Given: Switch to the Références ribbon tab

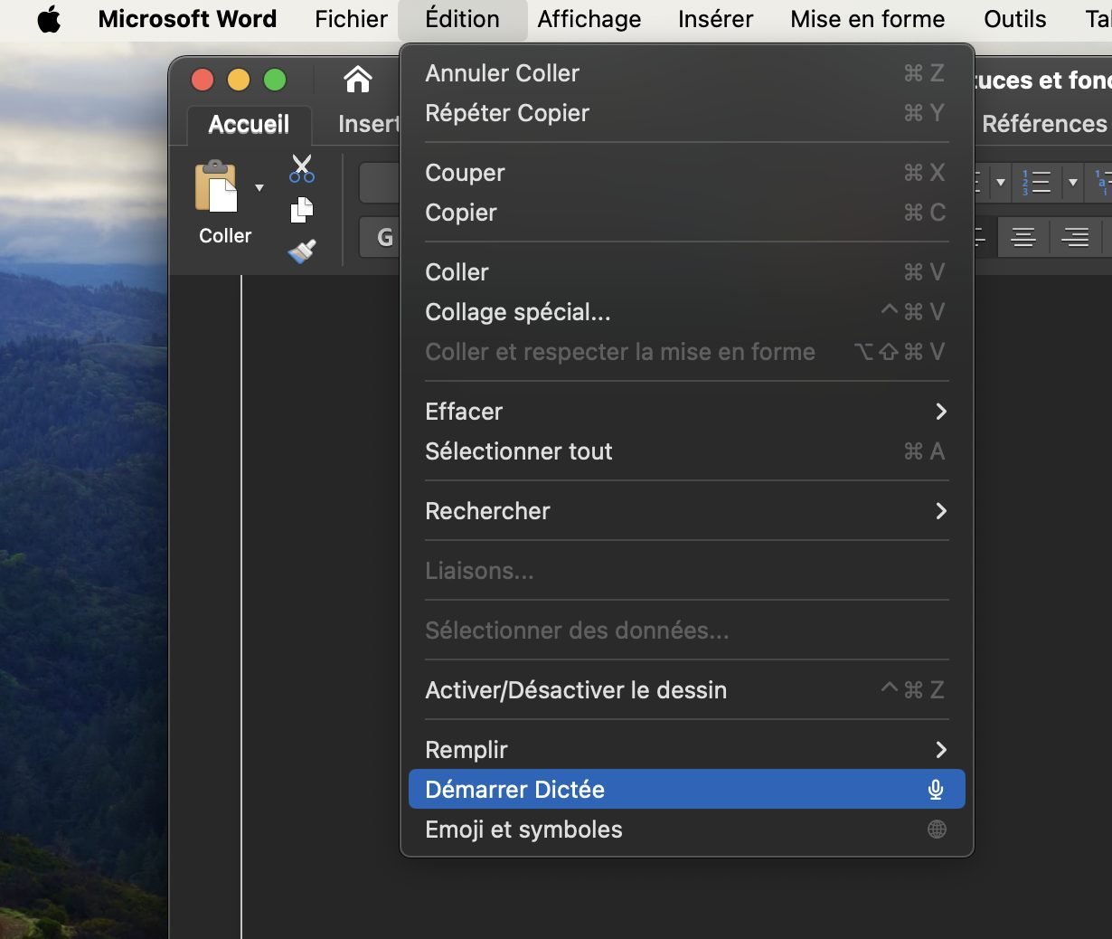Looking at the screenshot, I should 1044,124.
